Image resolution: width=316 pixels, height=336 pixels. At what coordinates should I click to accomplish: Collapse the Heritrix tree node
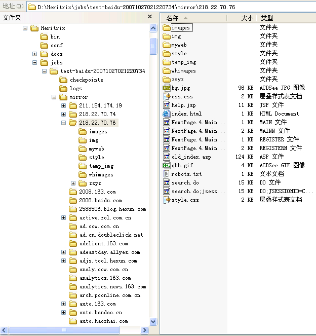coord(25,28)
